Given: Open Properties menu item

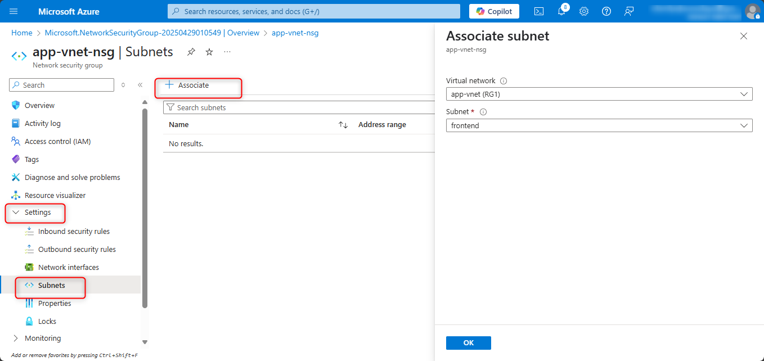Looking at the screenshot, I should click(x=55, y=303).
